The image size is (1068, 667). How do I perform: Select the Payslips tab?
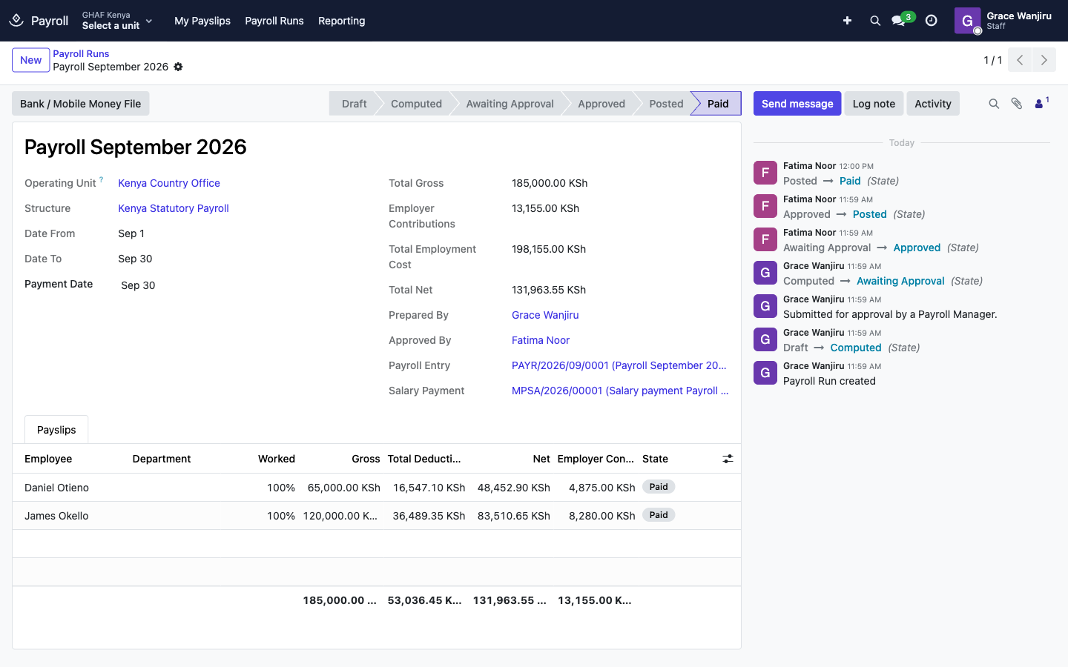click(56, 430)
